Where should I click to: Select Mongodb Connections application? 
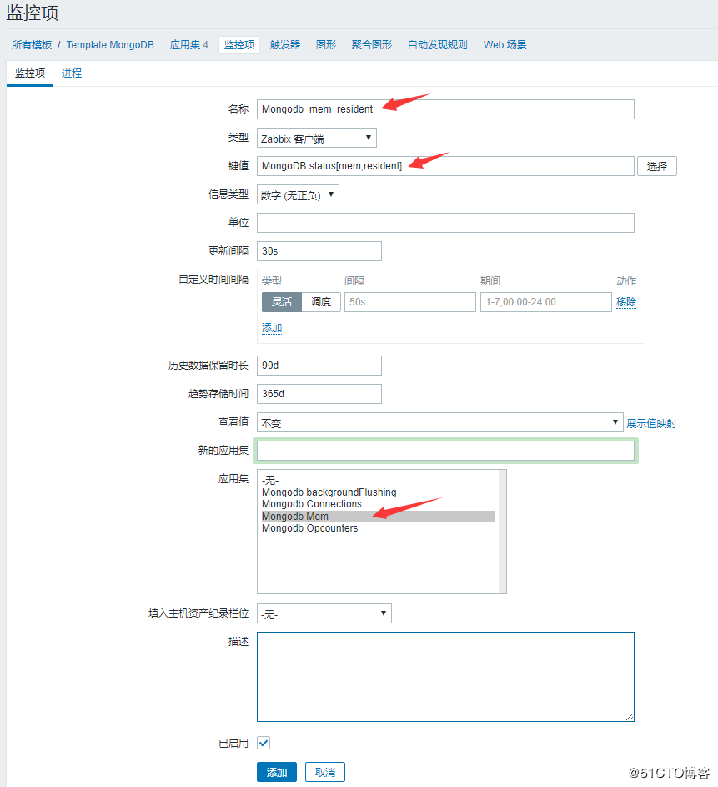[378, 504]
